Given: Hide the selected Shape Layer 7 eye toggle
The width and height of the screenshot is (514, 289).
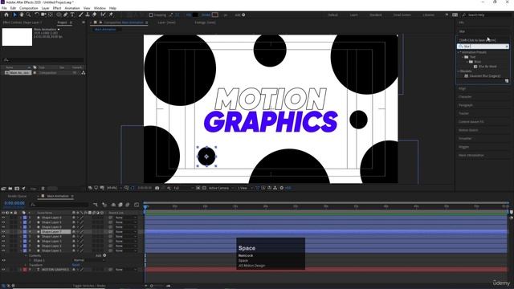Looking at the screenshot, I should click(3, 232).
